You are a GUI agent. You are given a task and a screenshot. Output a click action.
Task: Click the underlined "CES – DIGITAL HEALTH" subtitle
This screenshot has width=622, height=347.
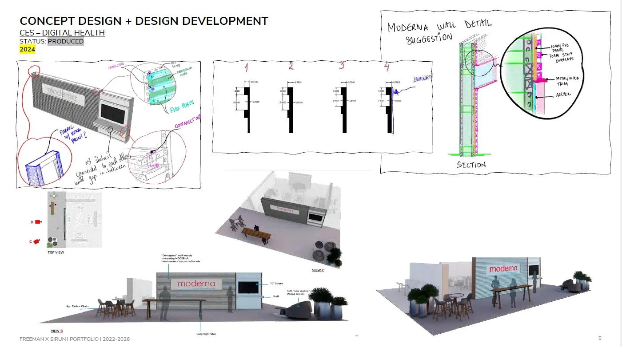(62, 33)
